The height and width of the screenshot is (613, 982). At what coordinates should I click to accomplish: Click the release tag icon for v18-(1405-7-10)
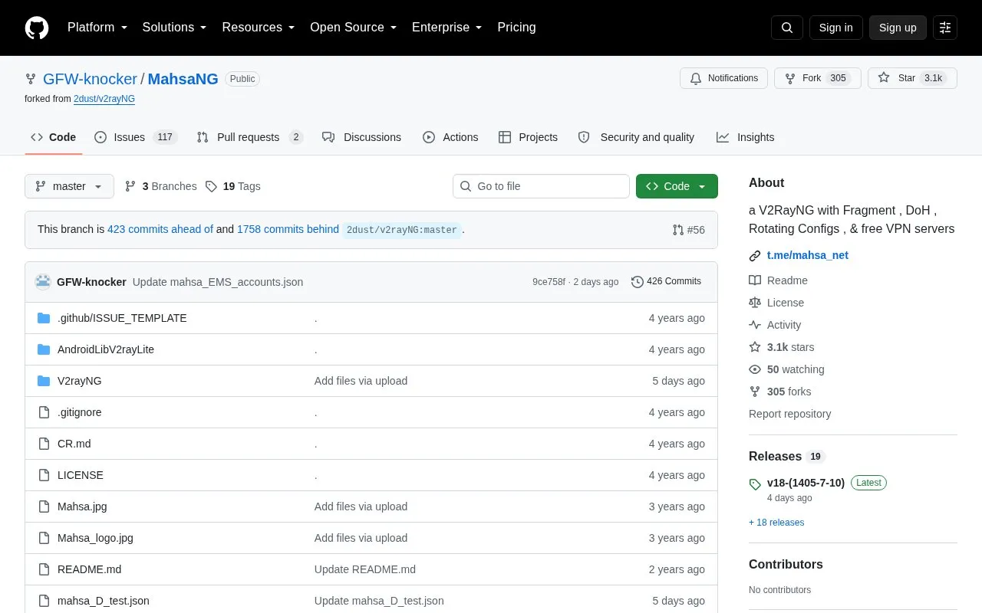(755, 484)
